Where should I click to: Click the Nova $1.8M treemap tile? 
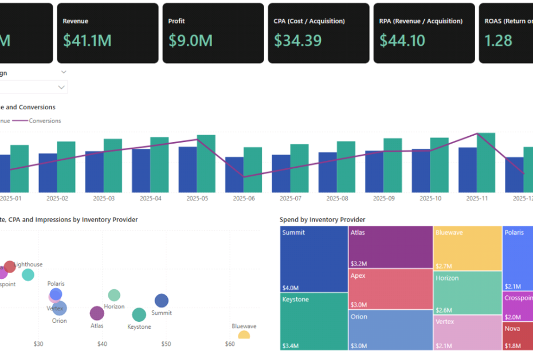pyautogui.click(x=518, y=337)
